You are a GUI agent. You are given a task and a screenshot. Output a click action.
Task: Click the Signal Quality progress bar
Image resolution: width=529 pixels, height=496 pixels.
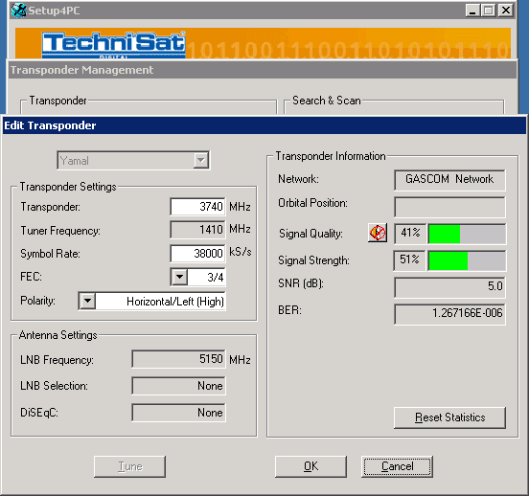[x=467, y=234]
